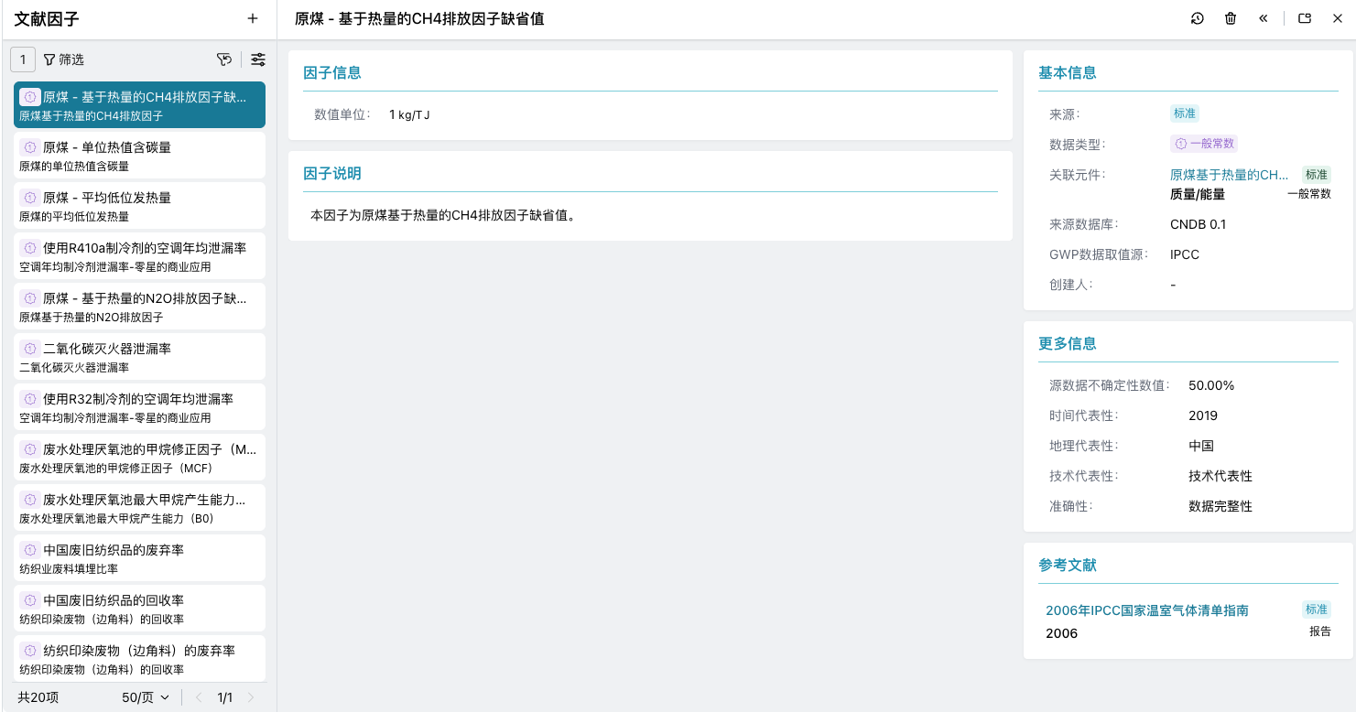Open the history clock icon in the header

1197,18
